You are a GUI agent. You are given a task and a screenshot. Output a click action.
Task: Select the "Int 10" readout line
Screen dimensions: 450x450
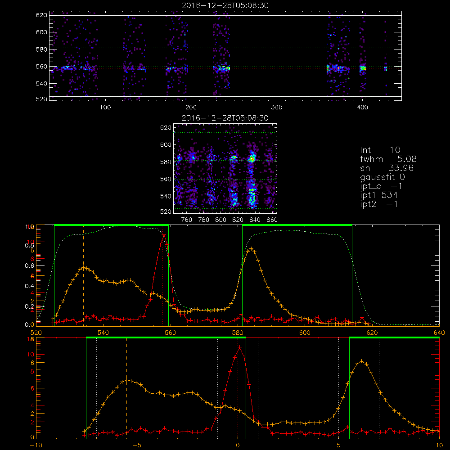click(380, 150)
